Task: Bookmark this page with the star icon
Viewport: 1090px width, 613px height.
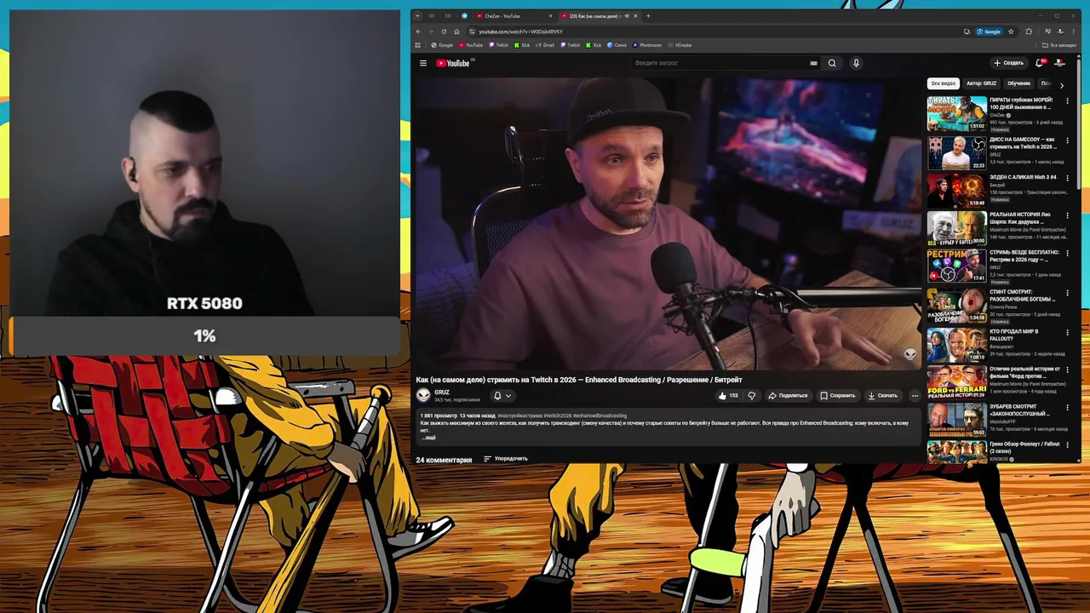Action: [1011, 32]
